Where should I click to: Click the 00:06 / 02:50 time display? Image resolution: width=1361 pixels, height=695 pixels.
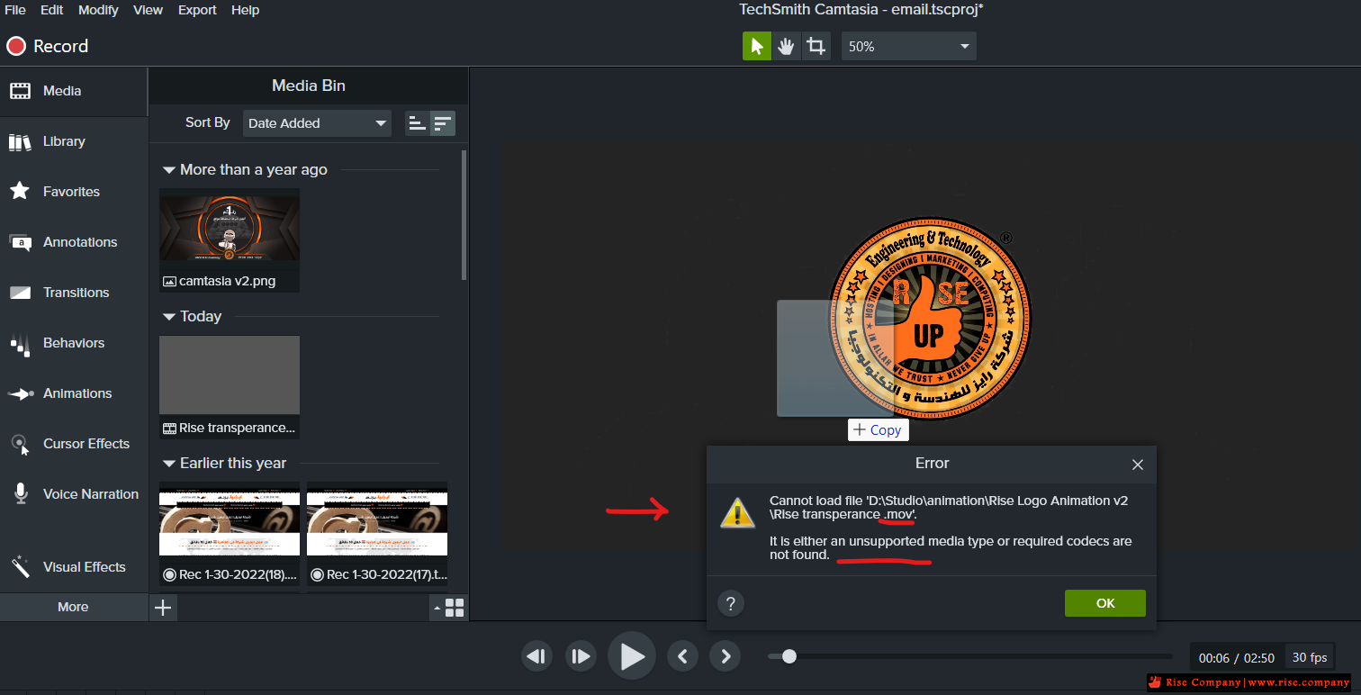pyautogui.click(x=1239, y=658)
